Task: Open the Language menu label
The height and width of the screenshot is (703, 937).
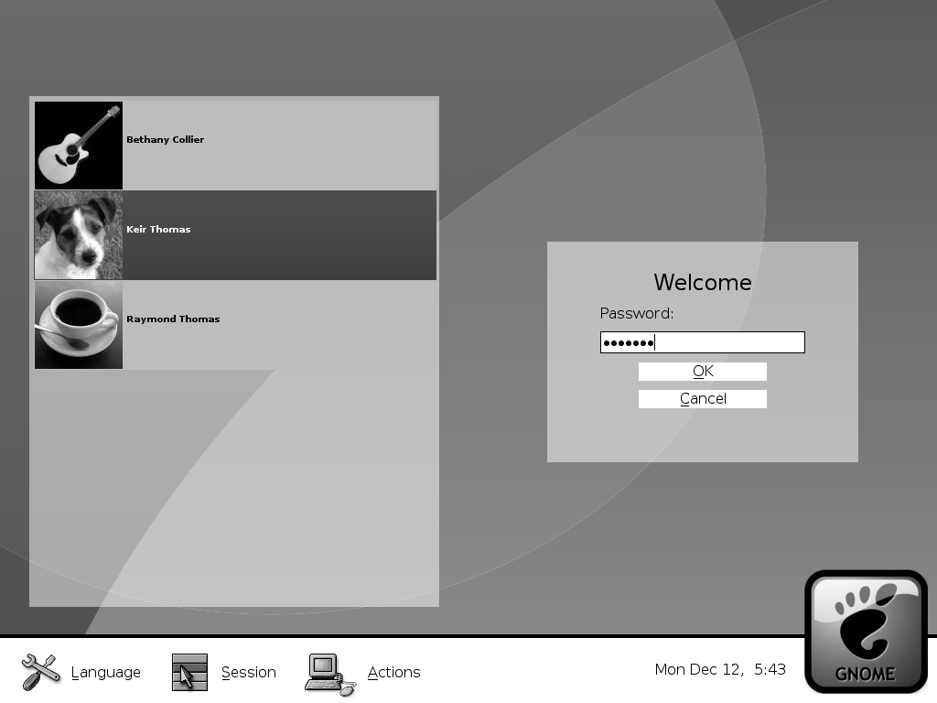Action: [x=105, y=673]
